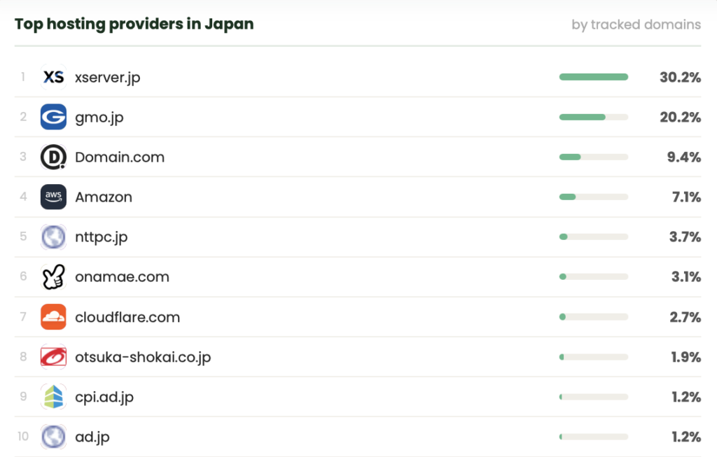Click the cloudflare.com orange cloud logo
717x457 pixels.
coord(53,317)
